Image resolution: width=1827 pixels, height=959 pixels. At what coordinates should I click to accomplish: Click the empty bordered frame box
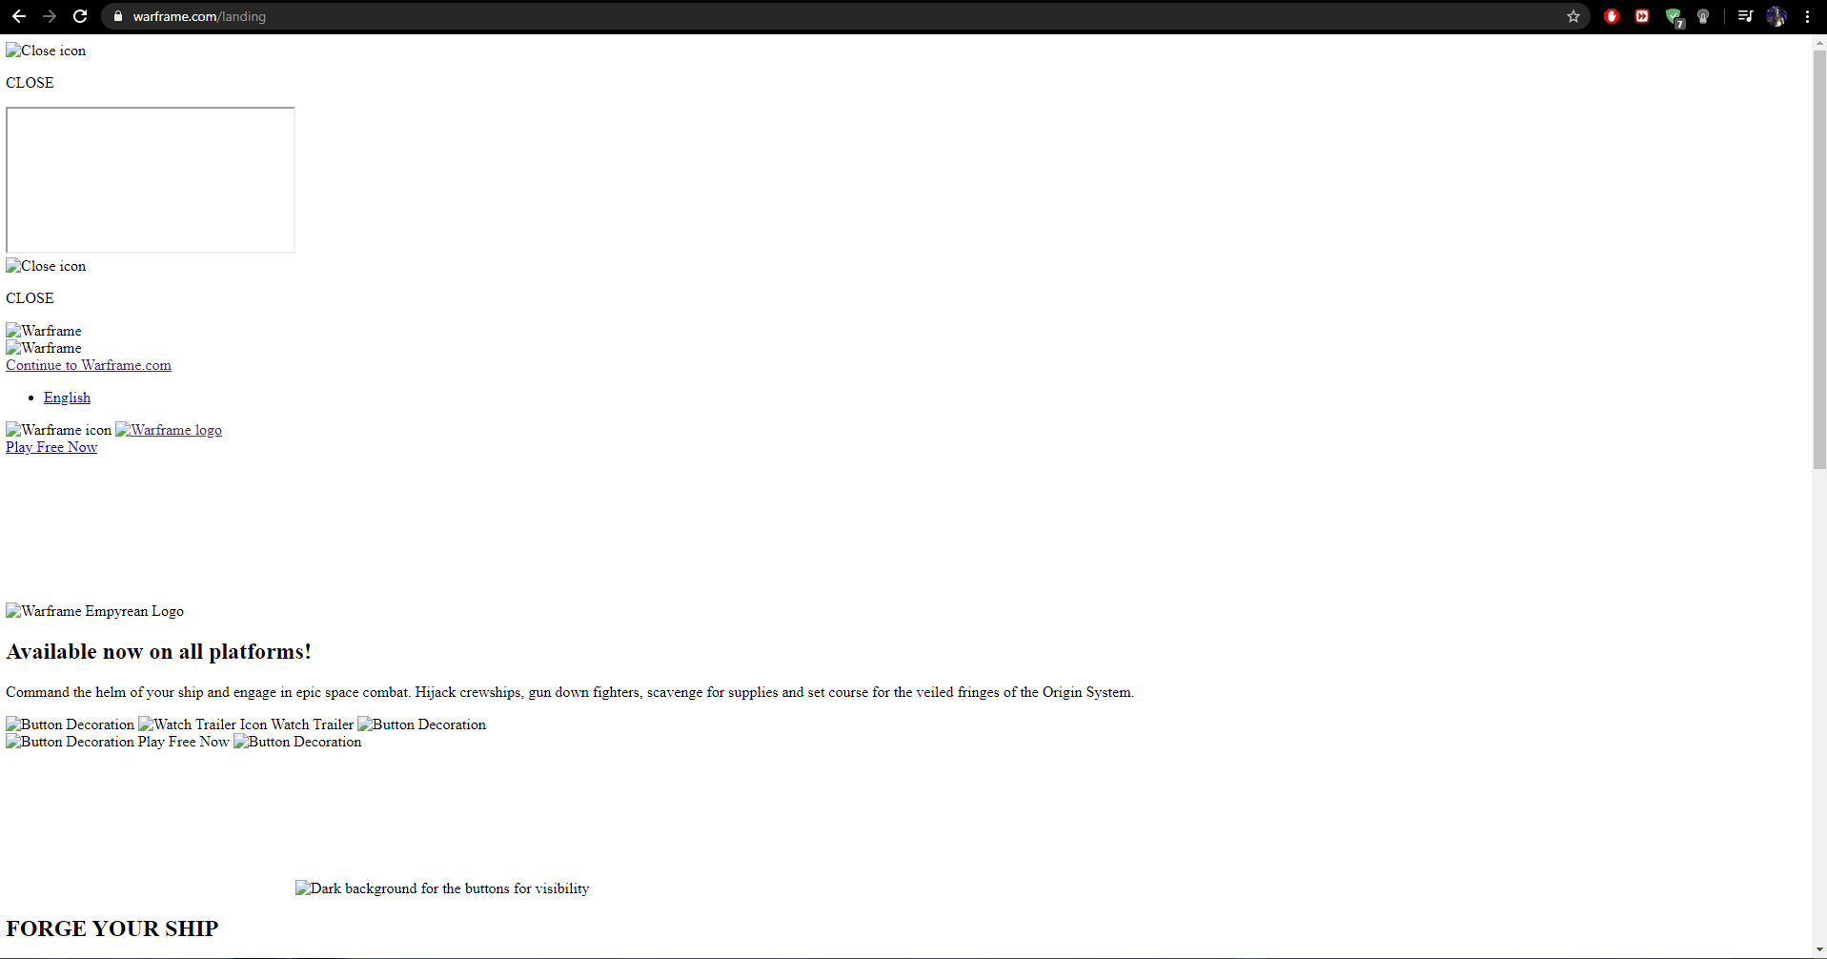pos(151,180)
